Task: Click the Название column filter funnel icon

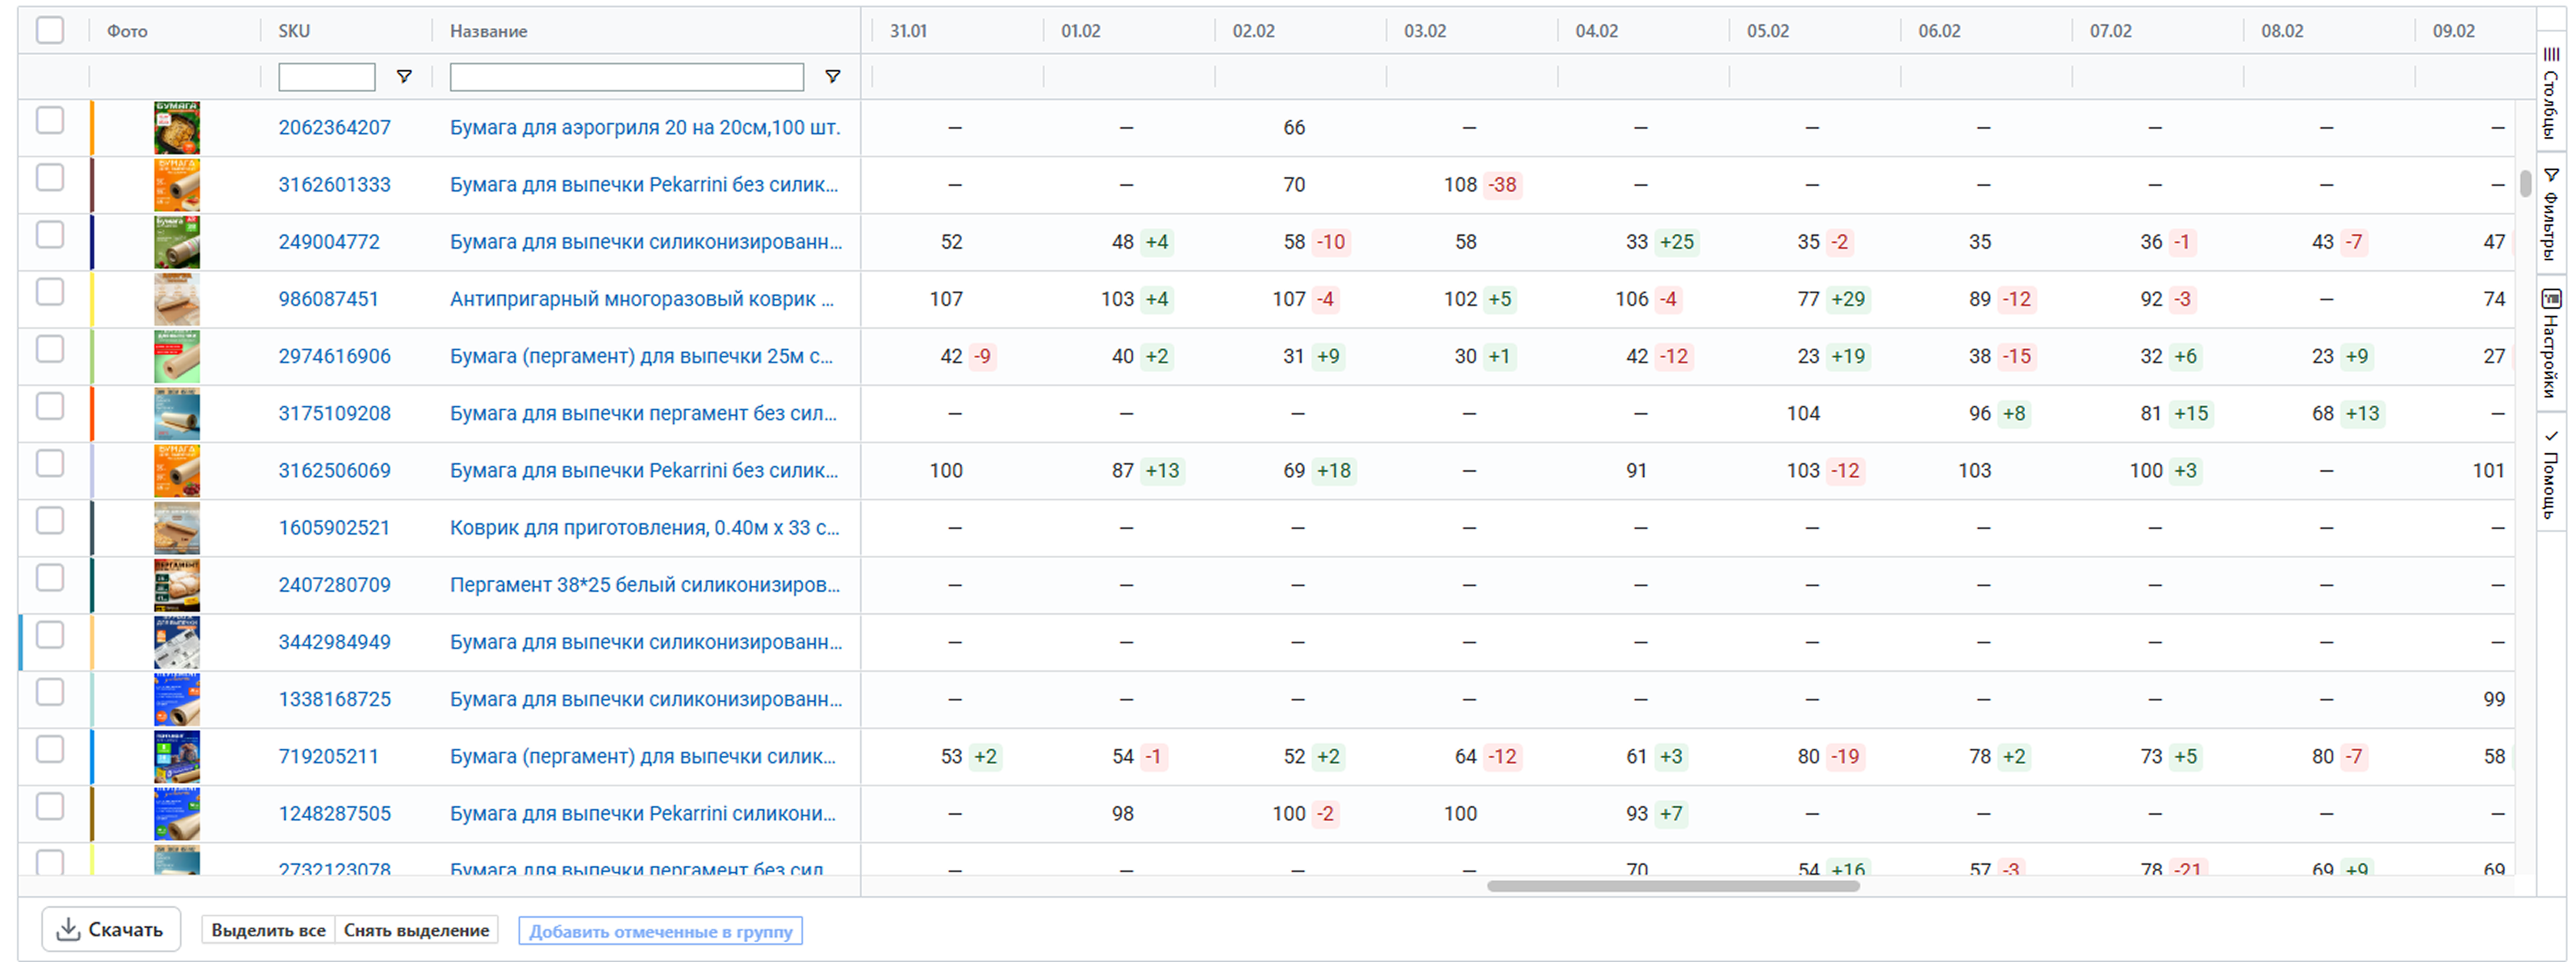Action: coord(832,77)
